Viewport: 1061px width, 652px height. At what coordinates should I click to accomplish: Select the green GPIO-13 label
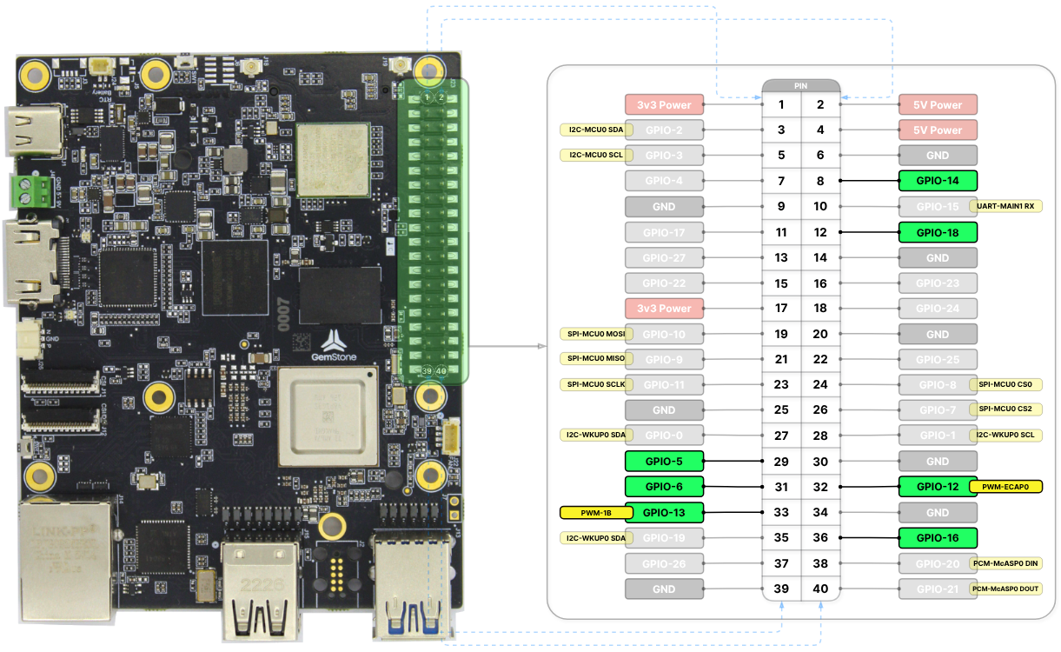[664, 513]
